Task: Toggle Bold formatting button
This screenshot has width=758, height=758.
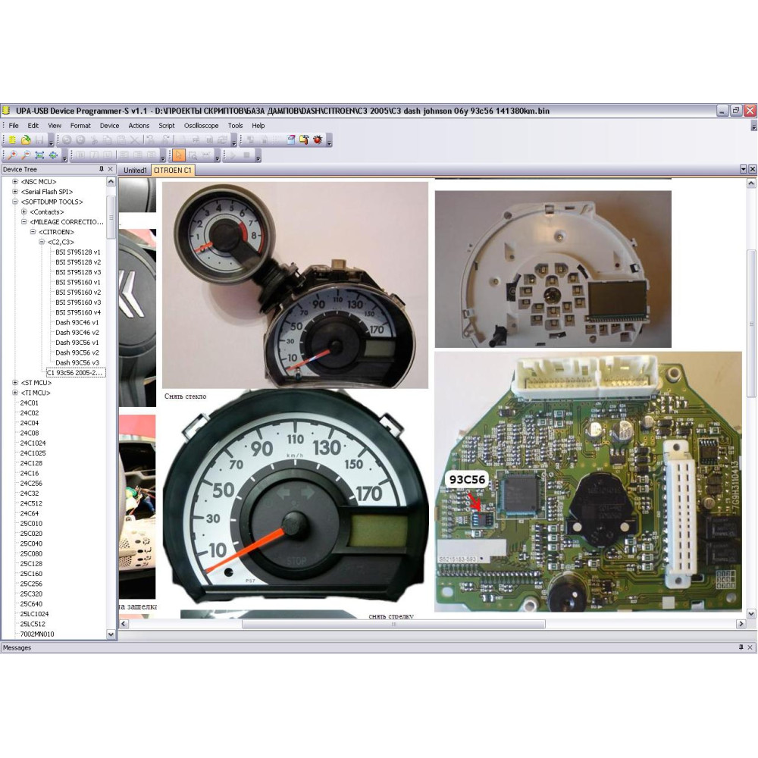Action: [80, 155]
